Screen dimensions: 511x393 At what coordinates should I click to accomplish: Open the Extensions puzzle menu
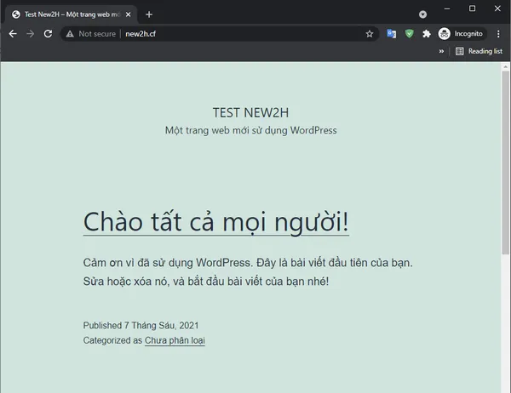pos(427,33)
